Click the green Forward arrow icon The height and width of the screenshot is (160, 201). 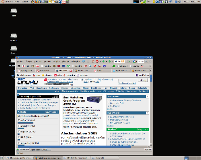pyautogui.click(x=110, y=61)
